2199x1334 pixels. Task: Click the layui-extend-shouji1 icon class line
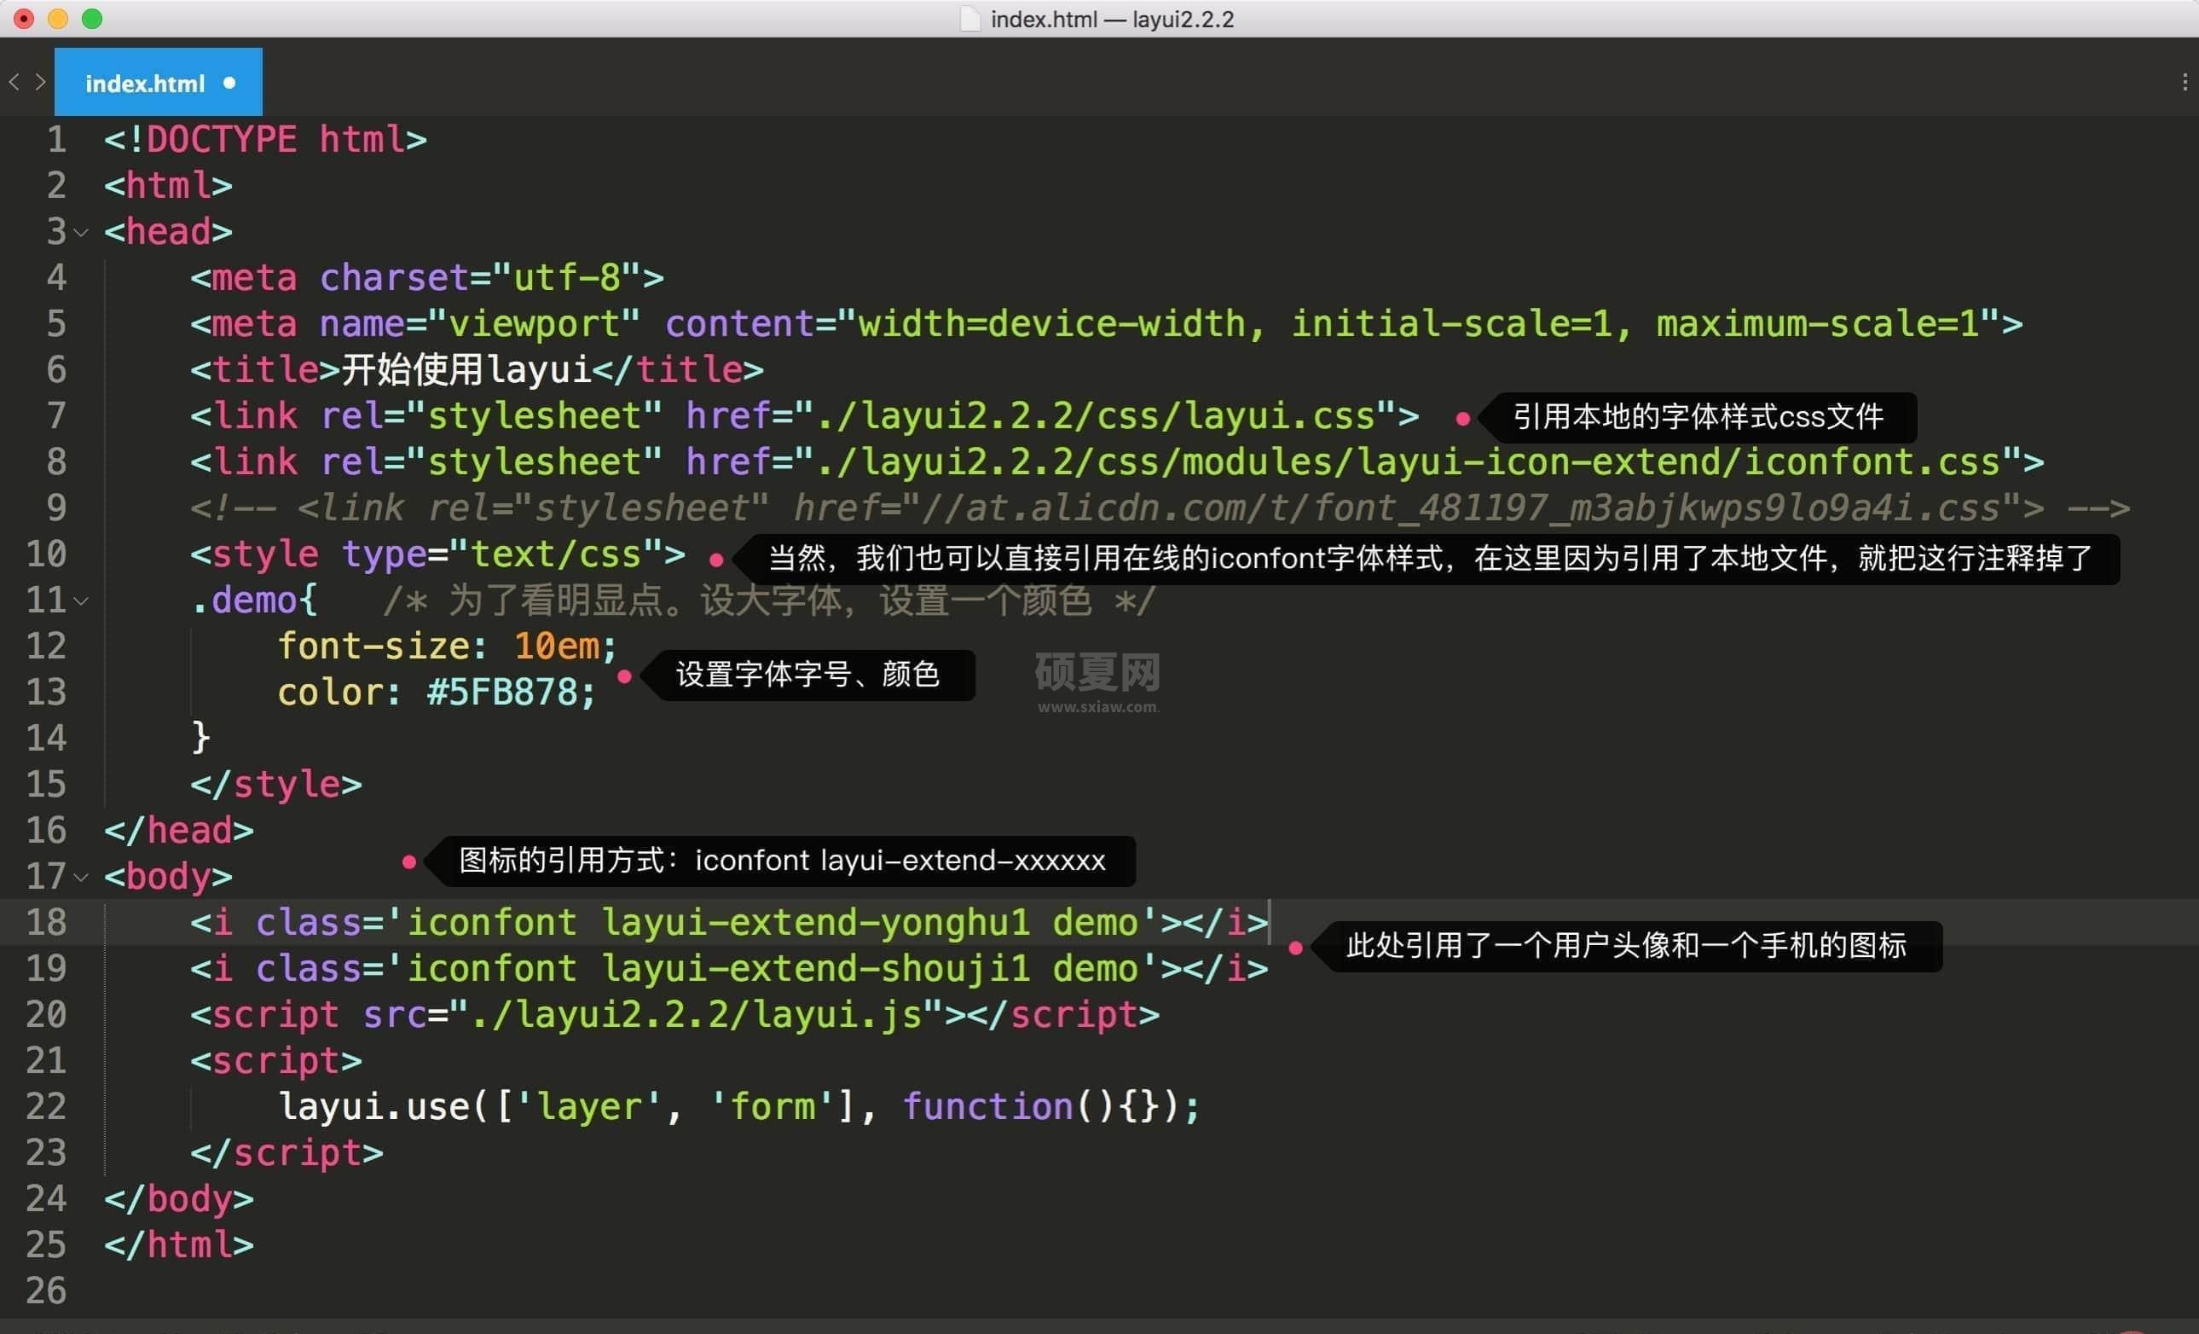(x=728, y=969)
